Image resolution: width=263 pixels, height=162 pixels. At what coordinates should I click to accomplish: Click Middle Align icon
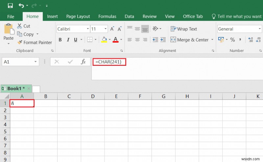click(x=137, y=29)
